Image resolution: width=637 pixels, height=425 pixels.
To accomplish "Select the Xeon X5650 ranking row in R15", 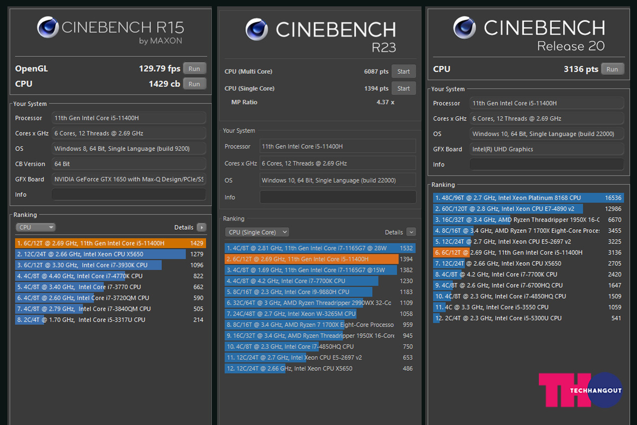I will 110,254.
